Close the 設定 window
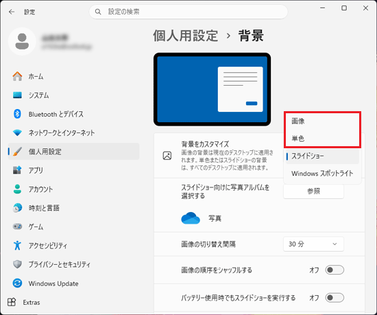 pyautogui.click(x=366, y=8)
